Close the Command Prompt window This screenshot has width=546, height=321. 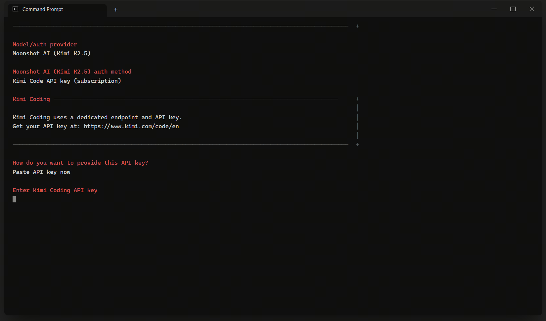point(531,9)
